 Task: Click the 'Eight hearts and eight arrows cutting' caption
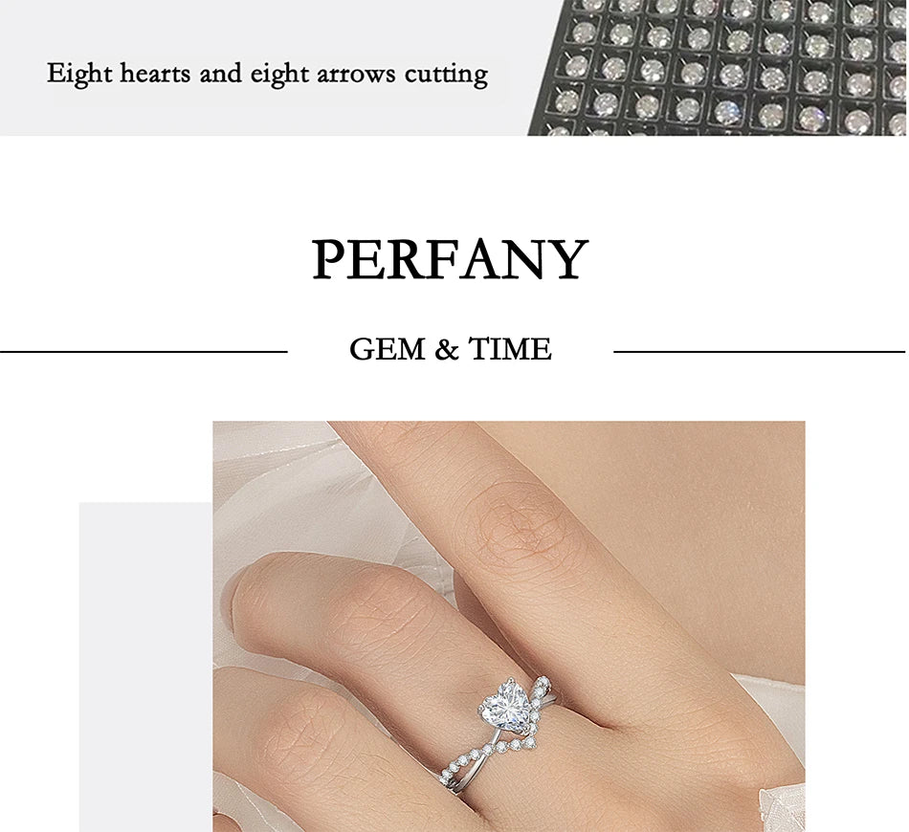(x=267, y=75)
